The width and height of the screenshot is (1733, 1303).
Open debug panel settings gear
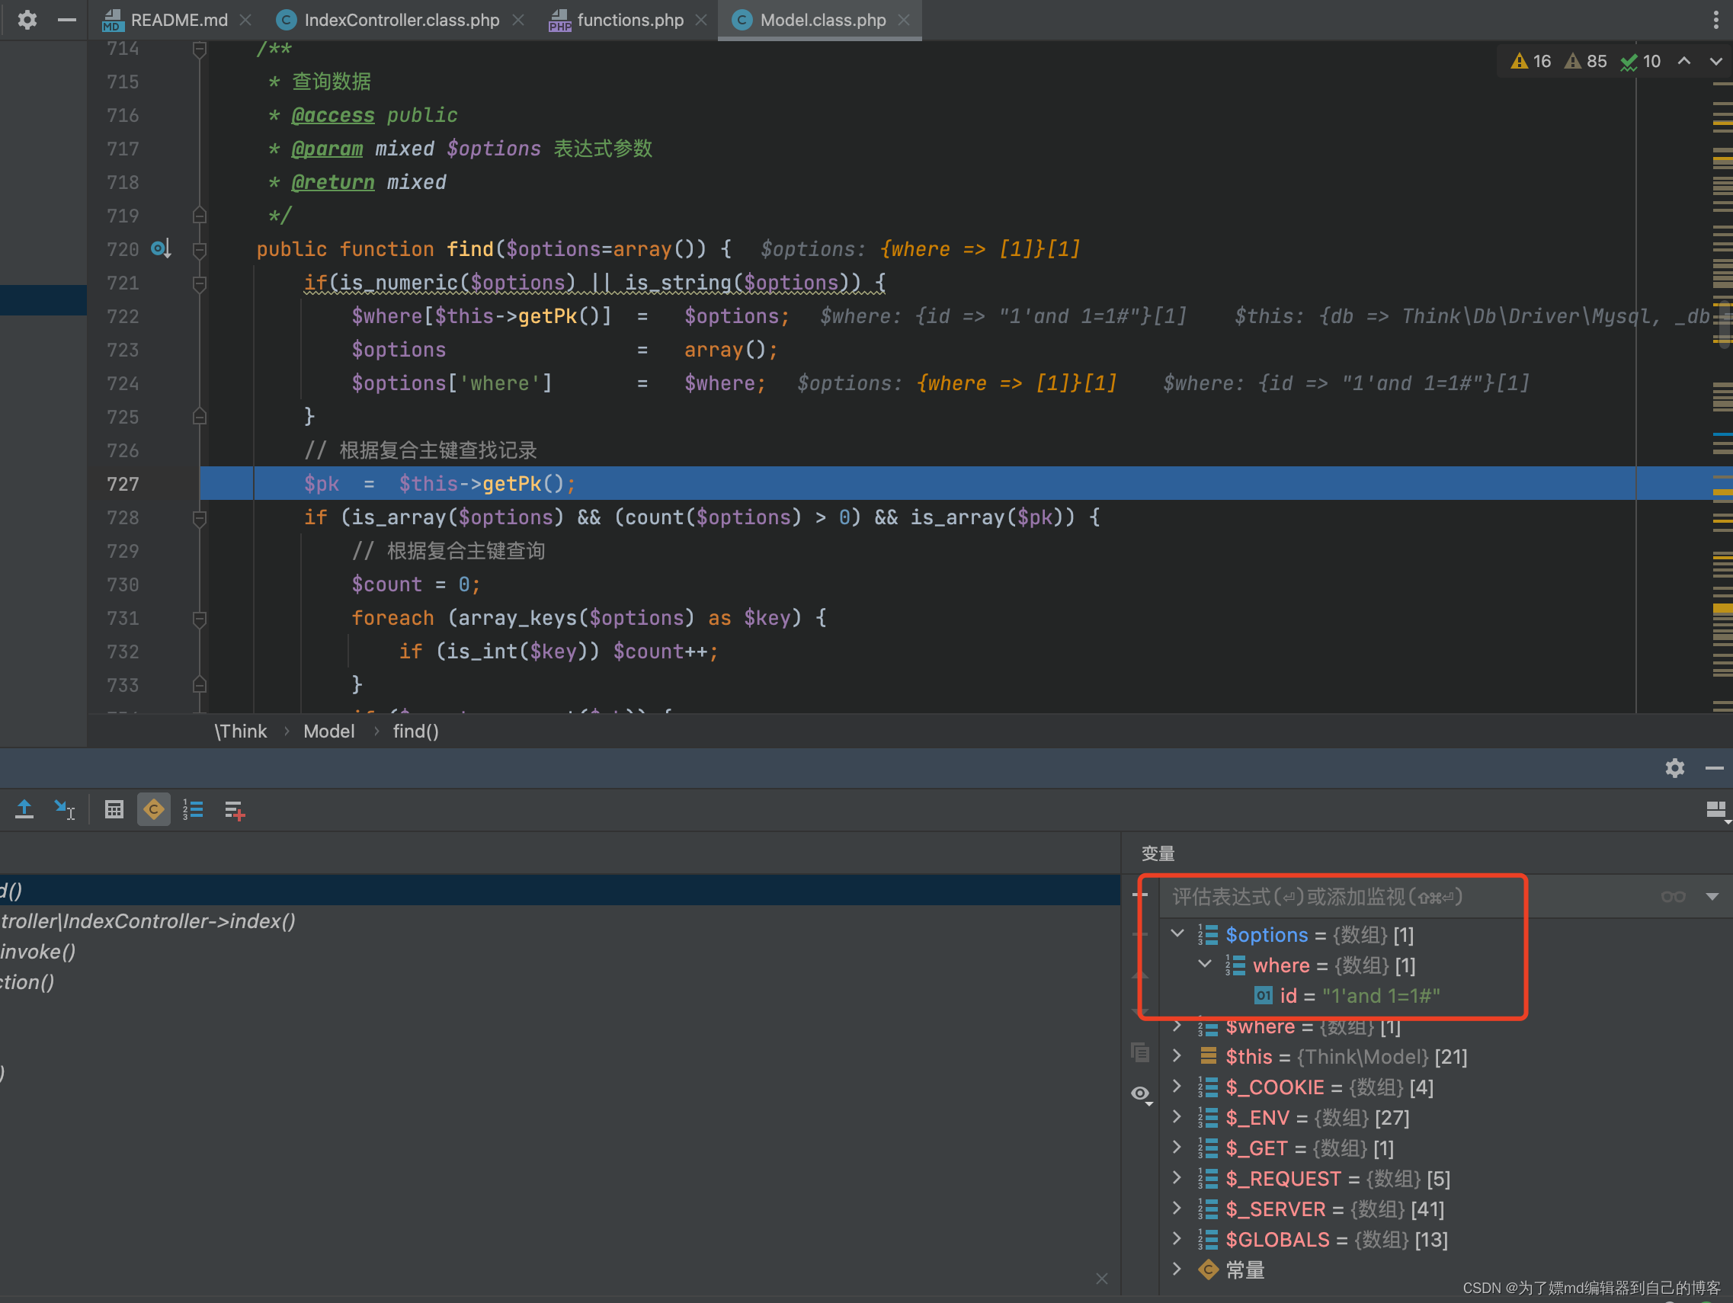click(x=1674, y=768)
